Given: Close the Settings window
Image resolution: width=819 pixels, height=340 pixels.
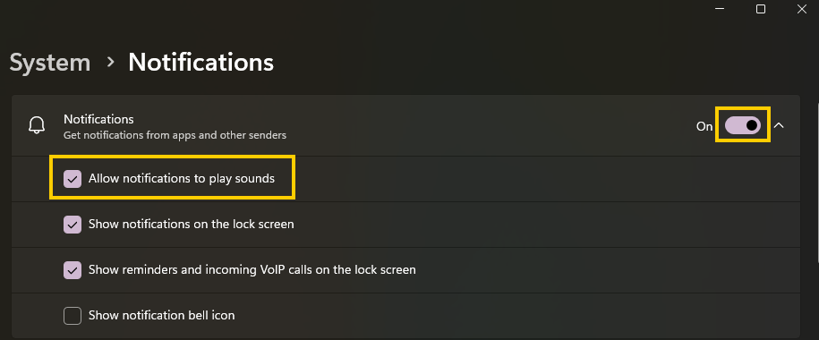Looking at the screenshot, I should (x=802, y=9).
